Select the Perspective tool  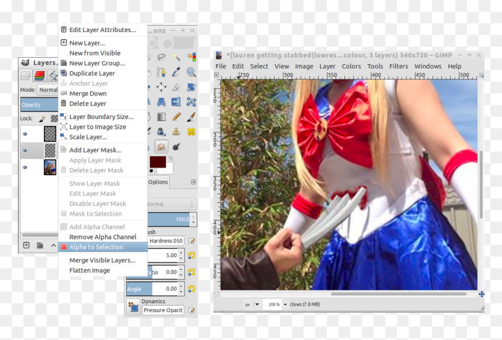pos(161,102)
